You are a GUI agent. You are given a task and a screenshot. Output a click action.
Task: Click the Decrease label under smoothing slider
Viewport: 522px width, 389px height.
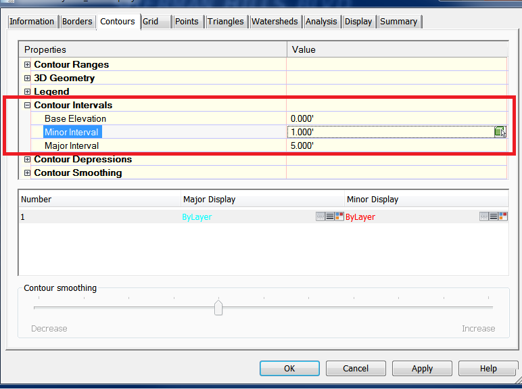click(49, 329)
